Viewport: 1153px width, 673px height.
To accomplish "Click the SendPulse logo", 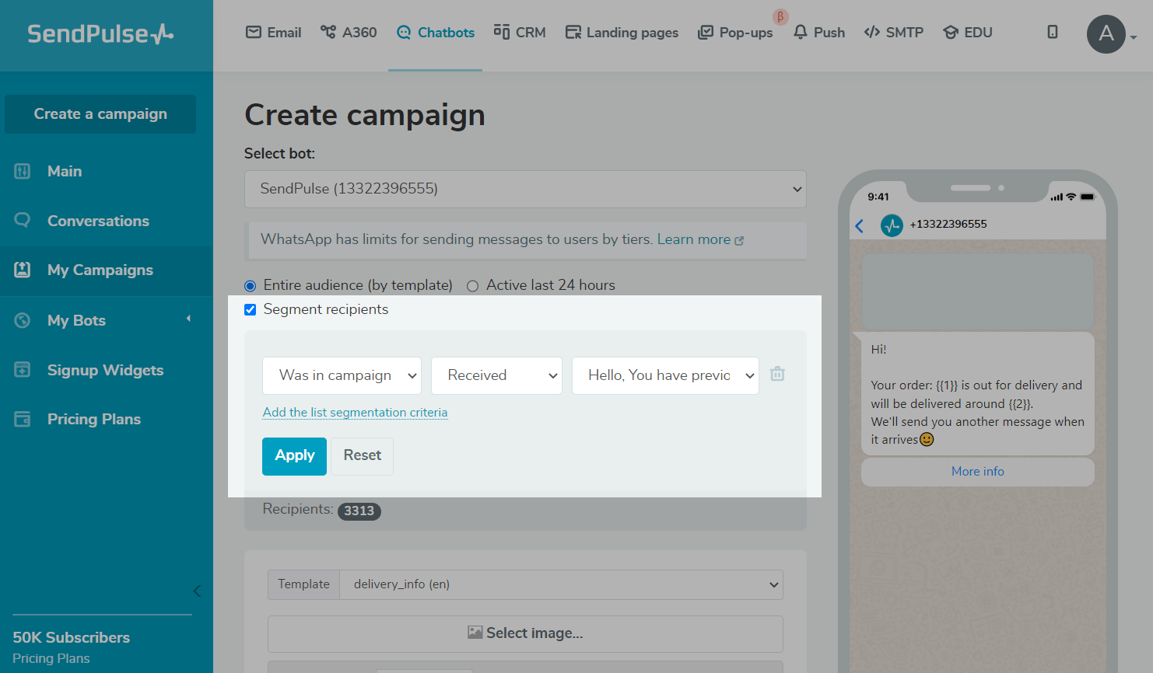I will (x=100, y=33).
